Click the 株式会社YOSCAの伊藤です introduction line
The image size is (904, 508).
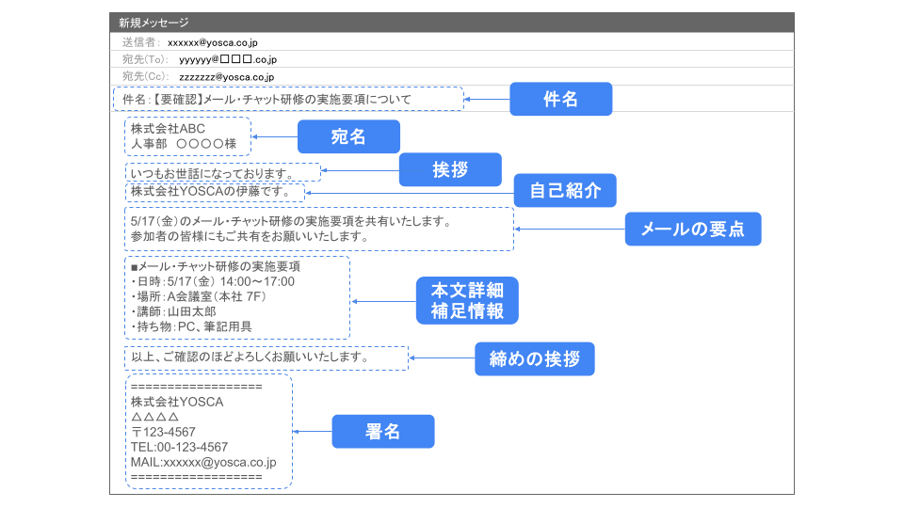click(216, 192)
